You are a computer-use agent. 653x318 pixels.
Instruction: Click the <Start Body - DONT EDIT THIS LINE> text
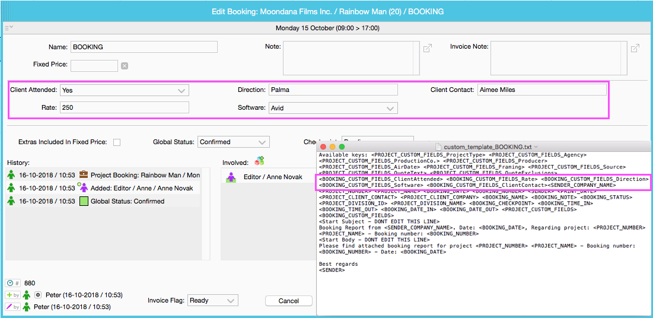(374, 240)
